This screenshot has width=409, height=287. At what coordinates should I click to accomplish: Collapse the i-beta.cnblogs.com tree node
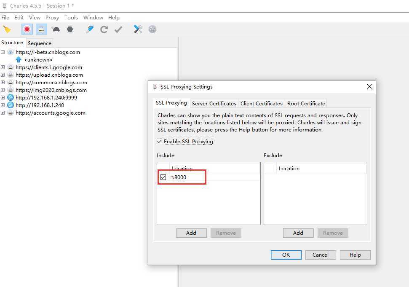pos(3,52)
